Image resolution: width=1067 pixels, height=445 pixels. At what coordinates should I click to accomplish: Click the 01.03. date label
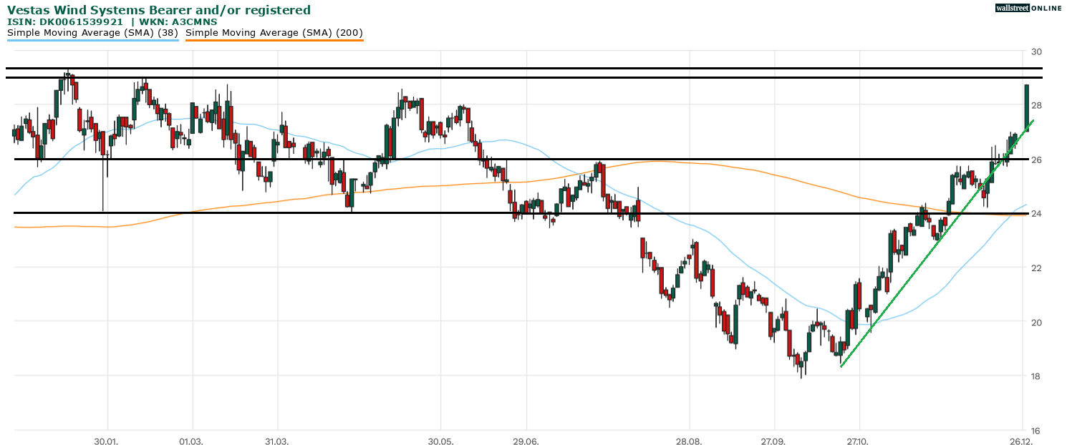coord(191,441)
